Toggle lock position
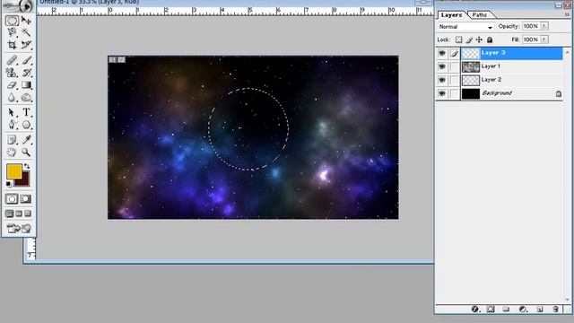Screen dimensions: 574x323 click(x=479, y=39)
